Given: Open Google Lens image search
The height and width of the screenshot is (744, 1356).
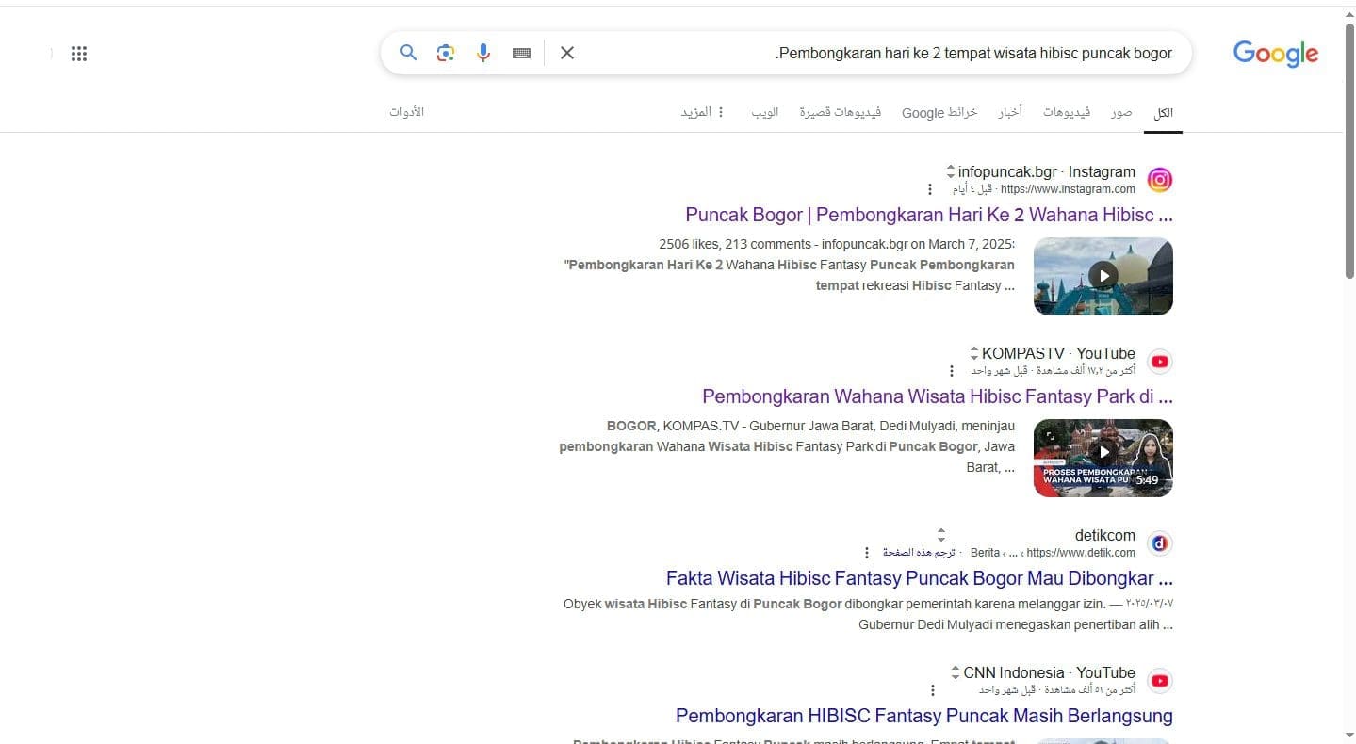Looking at the screenshot, I should click(x=446, y=53).
